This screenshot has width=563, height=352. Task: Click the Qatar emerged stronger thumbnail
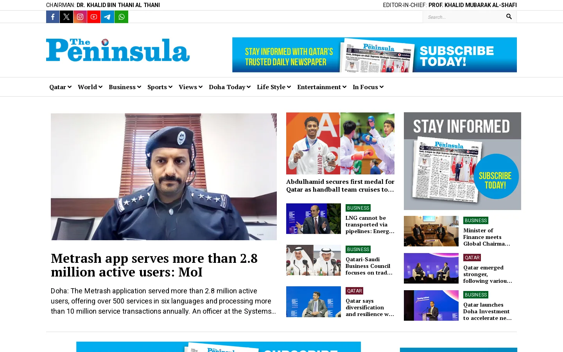pyautogui.click(x=431, y=268)
